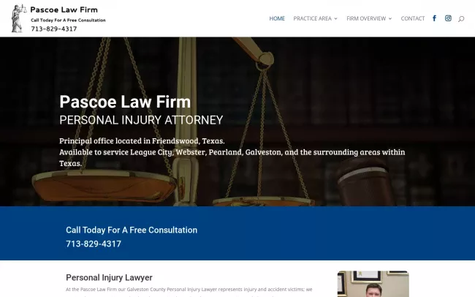Click the Pascoe Law Firm header logo text
This screenshot has height=297, width=475.
click(64, 10)
